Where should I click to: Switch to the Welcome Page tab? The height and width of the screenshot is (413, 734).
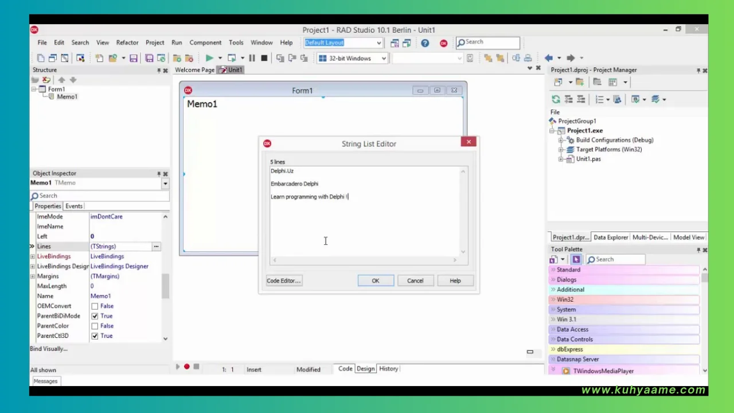pos(194,70)
